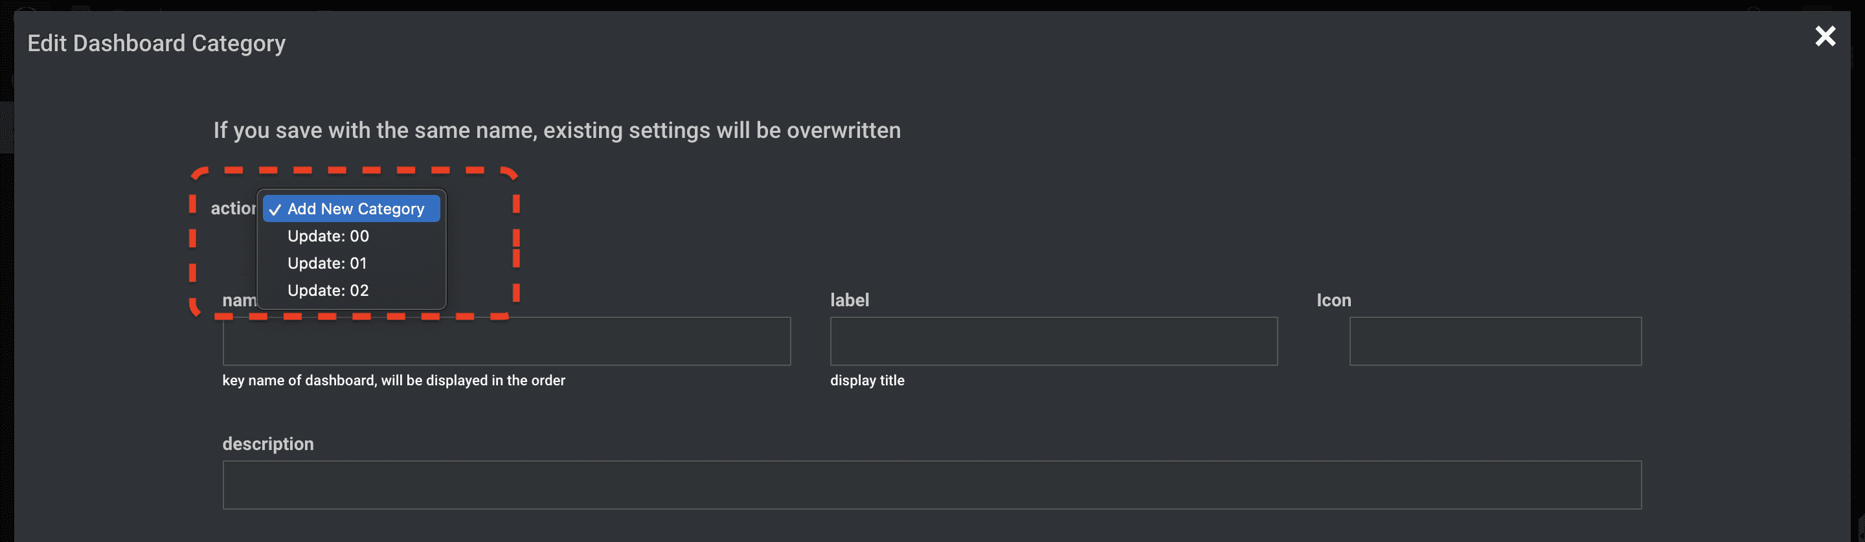Focus the name input field

click(506, 341)
